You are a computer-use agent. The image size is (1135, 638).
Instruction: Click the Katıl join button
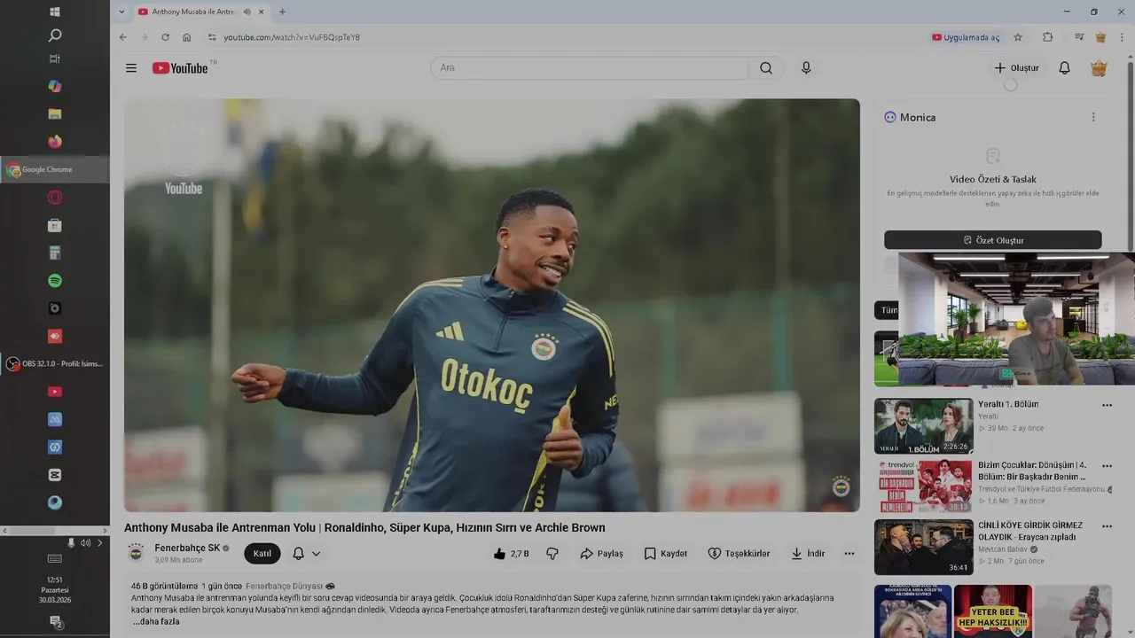tap(262, 554)
